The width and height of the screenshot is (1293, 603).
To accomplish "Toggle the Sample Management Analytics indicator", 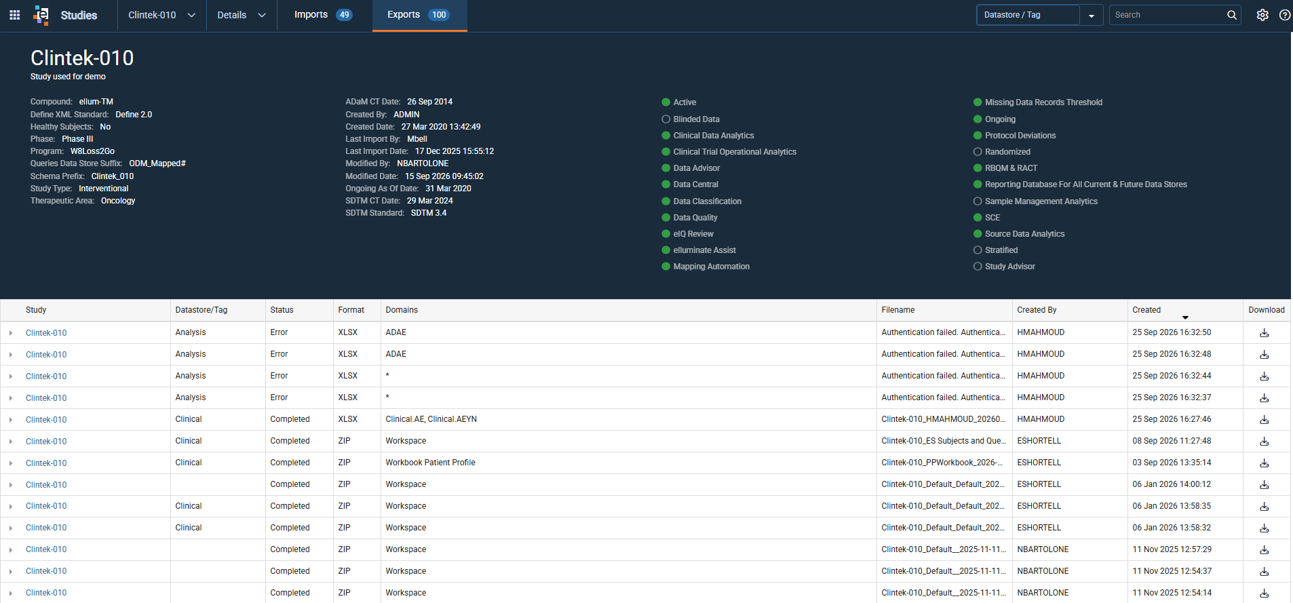I will pos(978,201).
